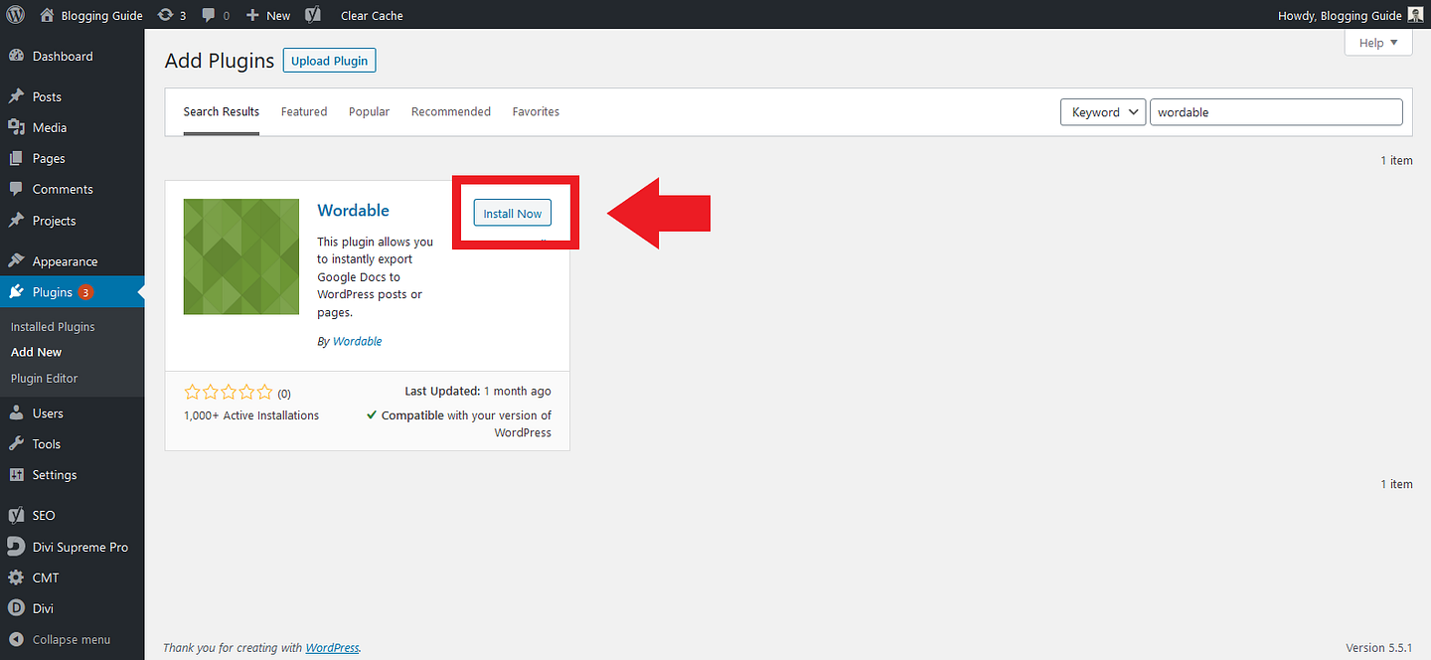This screenshot has width=1431, height=660.
Task: Click the home icon beside Blogging Guide
Action: click(x=48, y=15)
